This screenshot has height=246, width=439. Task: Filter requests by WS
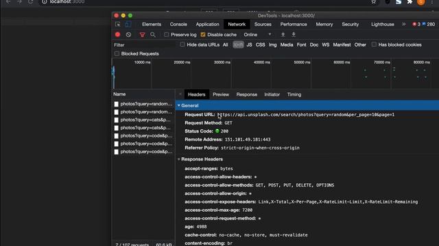coord(325,44)
